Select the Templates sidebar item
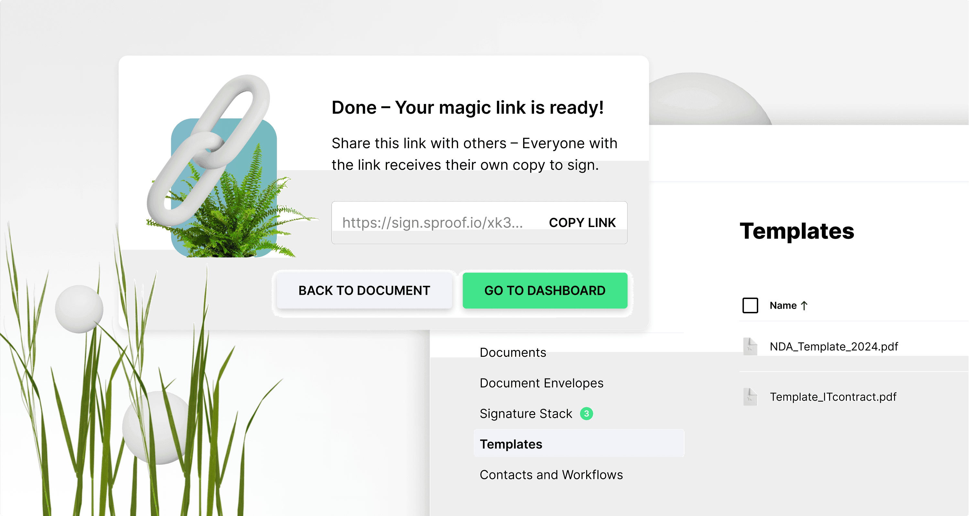 pos(579,444)
